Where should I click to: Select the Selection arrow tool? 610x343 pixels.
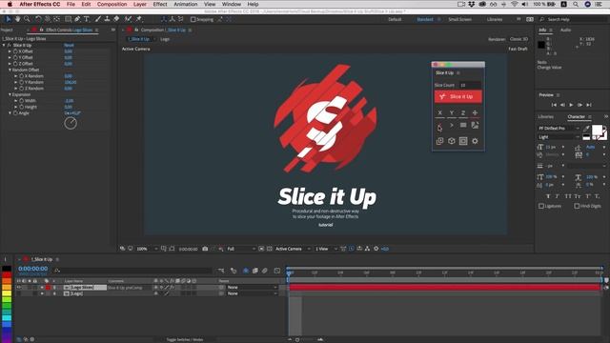tap(9, 19)
